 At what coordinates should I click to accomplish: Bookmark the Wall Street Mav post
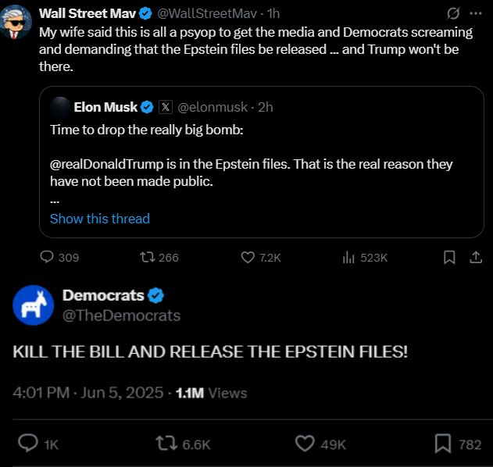[x=449, y=258]
